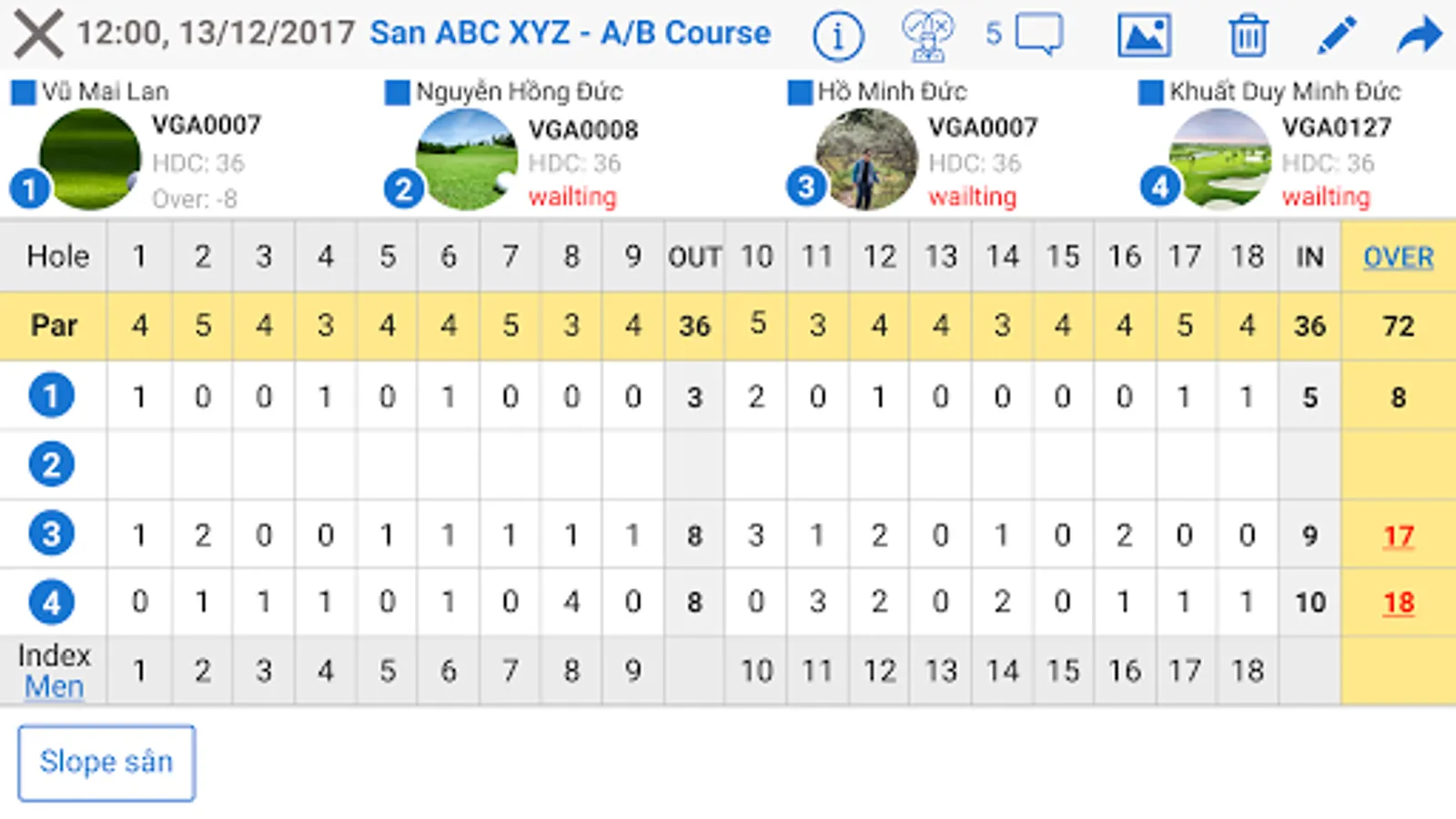Screen dimensions: 1456x819
Task: Click player 4's total over score 18
Action: [1398, 602]
